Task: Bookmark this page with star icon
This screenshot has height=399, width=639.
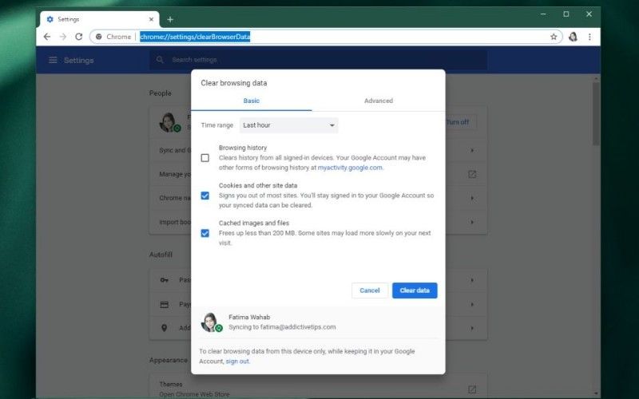Action: [x=554, y=37]
